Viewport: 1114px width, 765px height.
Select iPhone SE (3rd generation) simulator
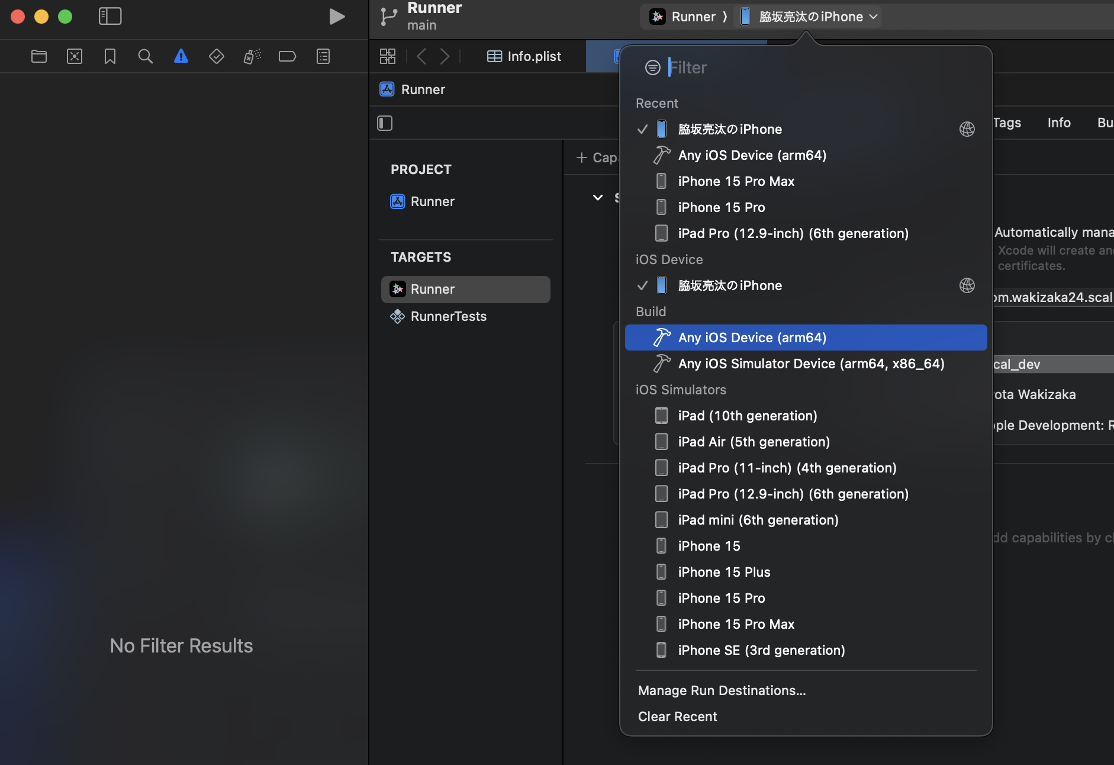(806, 650)
